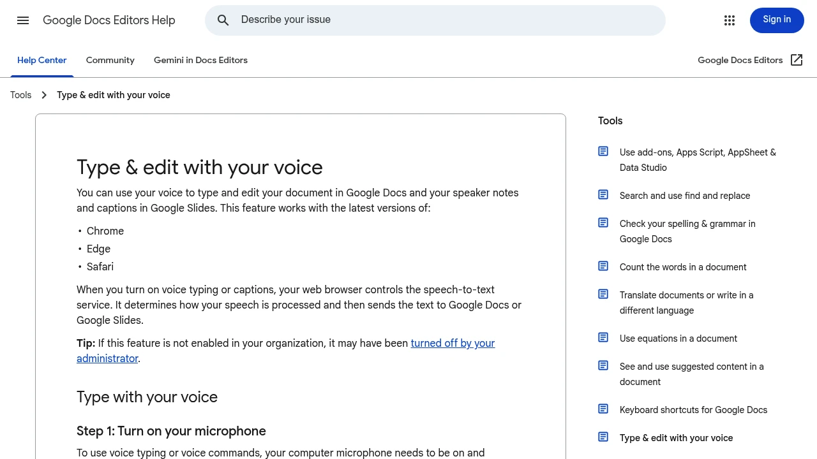This screenshot has width=817, height=459.
Task: Open the hamburger main menu
Action: click(23, 20)
